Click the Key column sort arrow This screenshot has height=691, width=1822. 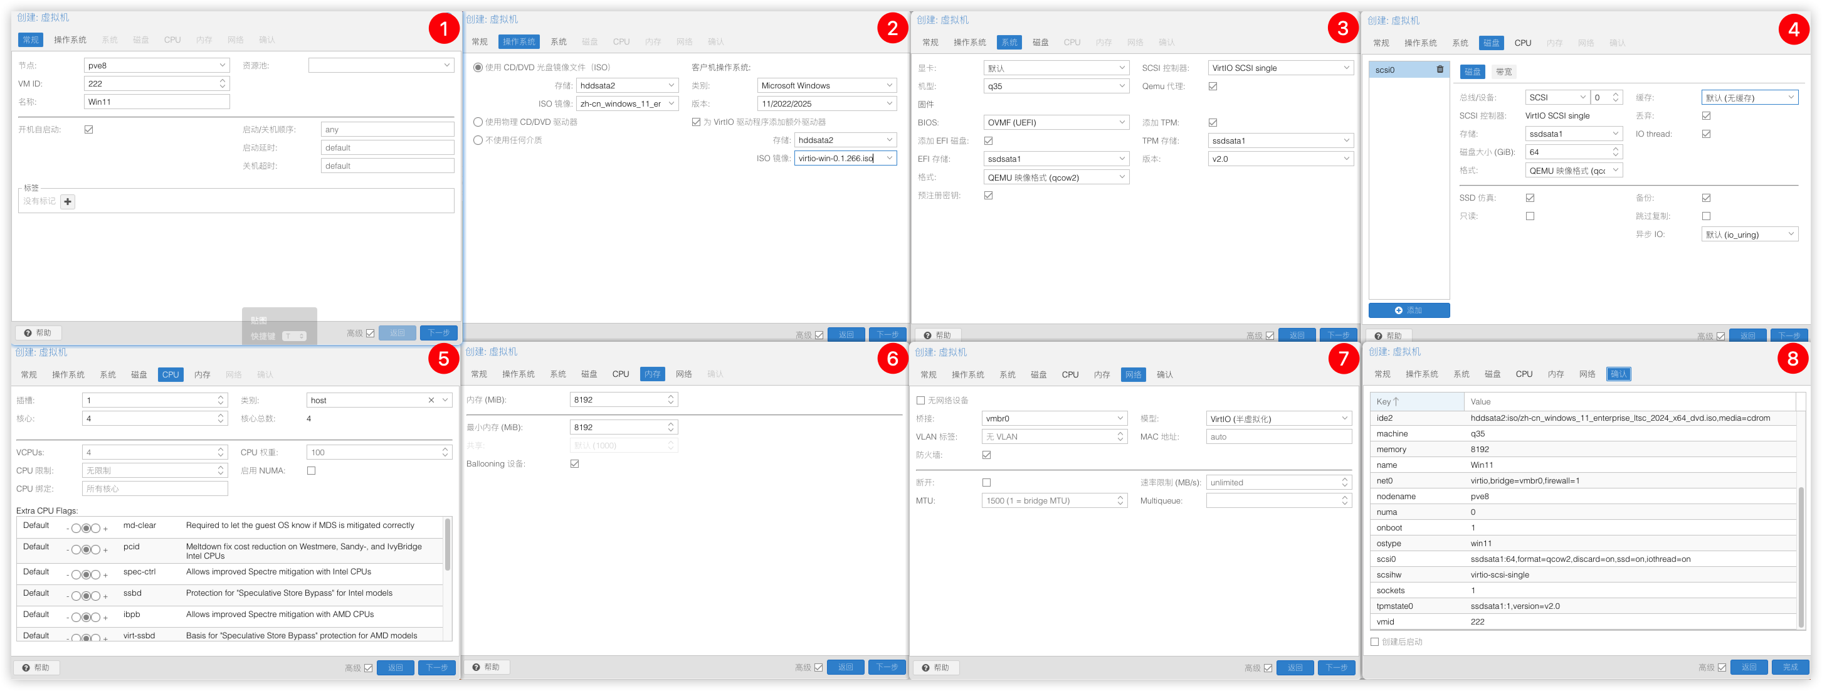[1396, 402]
